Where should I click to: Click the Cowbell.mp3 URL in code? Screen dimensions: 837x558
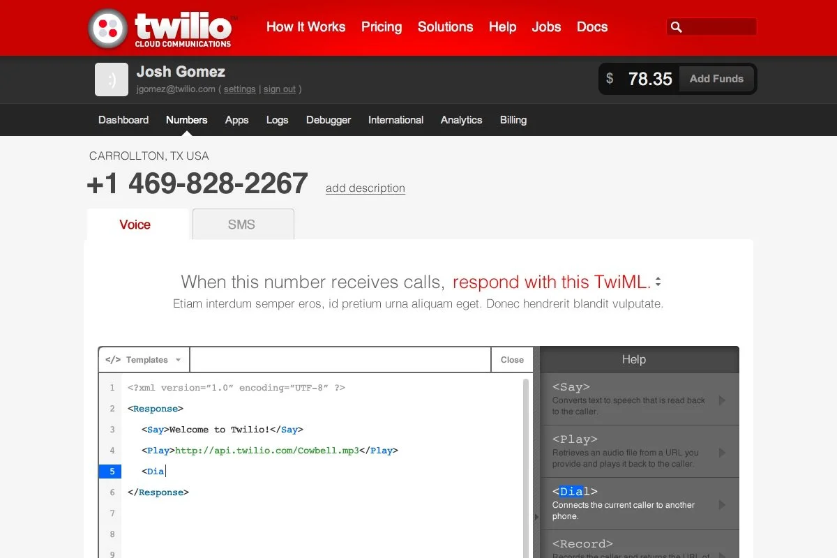267,451
